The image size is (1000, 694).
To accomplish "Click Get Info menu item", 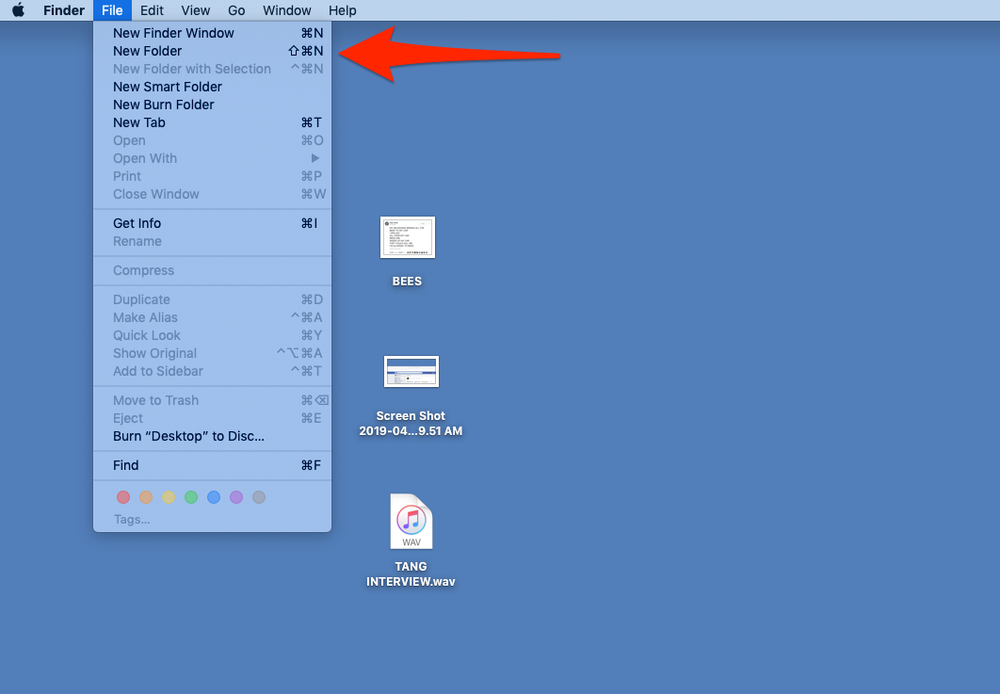I will pos(137,223).
